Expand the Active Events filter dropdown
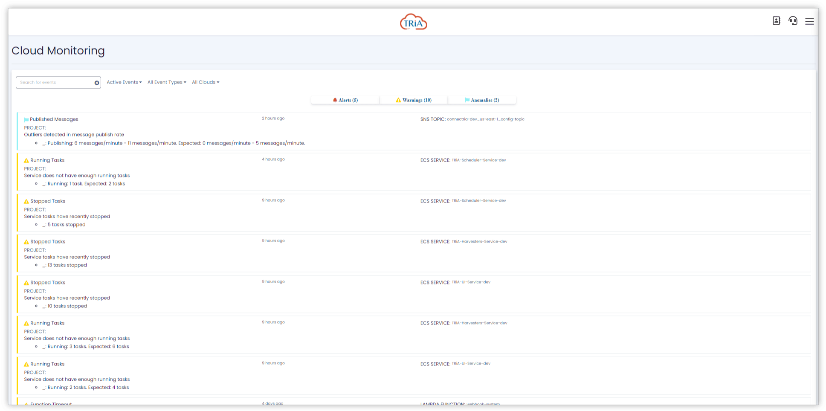Image resolution: width=826 pixels, height=411 pixels. [124, 82]
